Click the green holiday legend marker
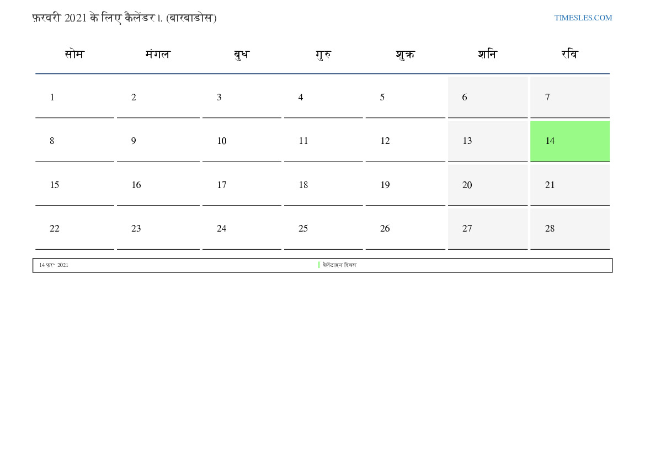 tap(319, 265)
